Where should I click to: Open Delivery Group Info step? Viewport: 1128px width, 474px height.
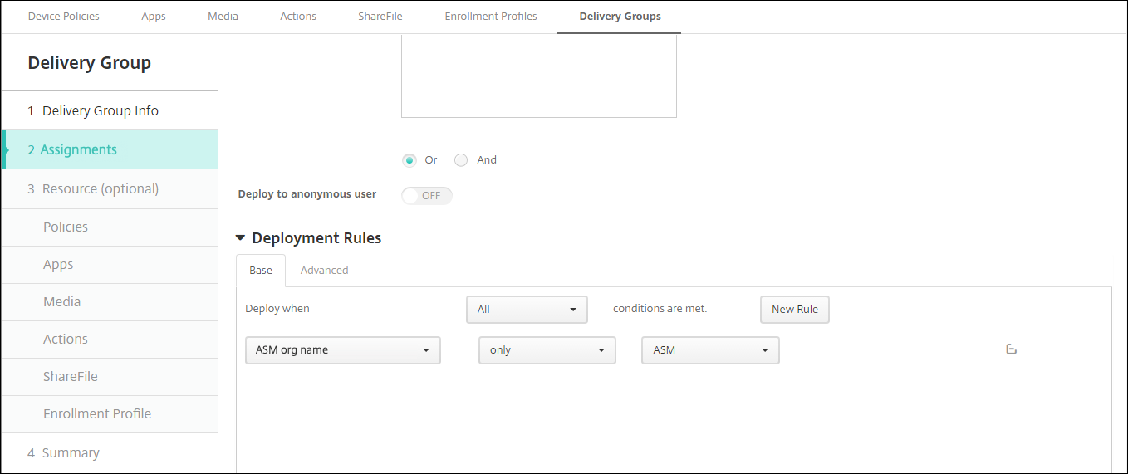[100, 110]
